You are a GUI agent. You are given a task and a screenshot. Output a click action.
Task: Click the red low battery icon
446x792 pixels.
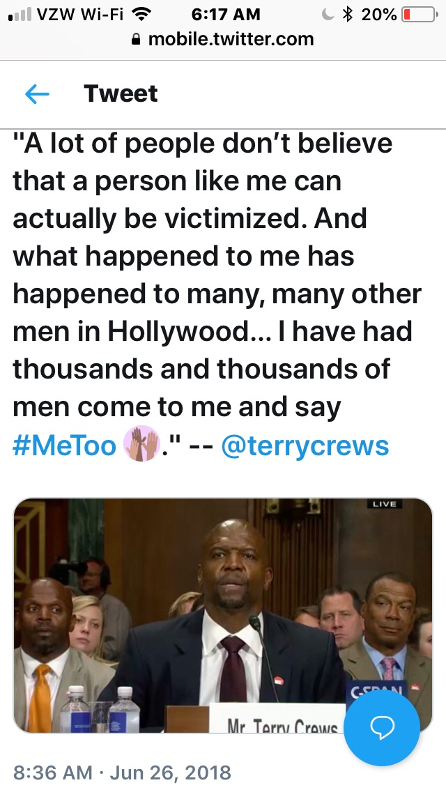[415, 14]
